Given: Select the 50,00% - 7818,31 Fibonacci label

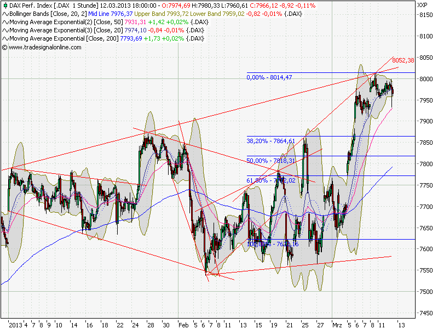Looking at the screenshot, I should coord(270,161).
